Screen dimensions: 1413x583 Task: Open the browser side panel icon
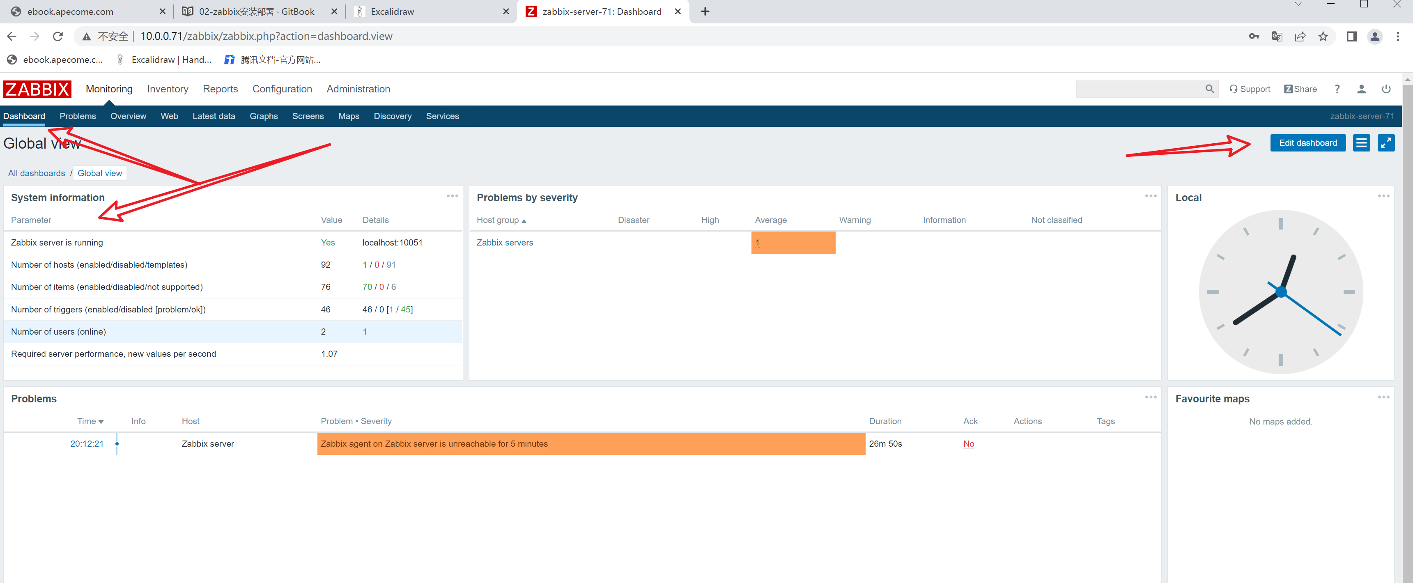click(x=1351, y=36)
